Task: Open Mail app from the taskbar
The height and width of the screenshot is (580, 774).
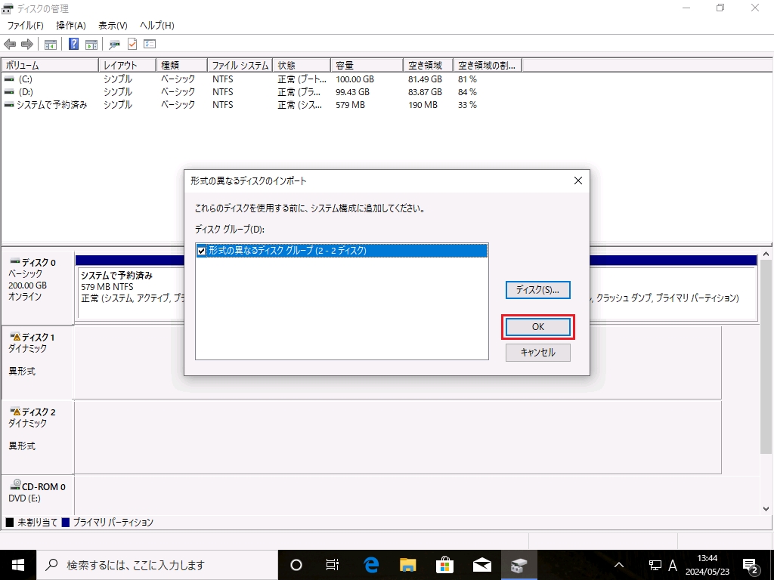Action: [481, 565]
